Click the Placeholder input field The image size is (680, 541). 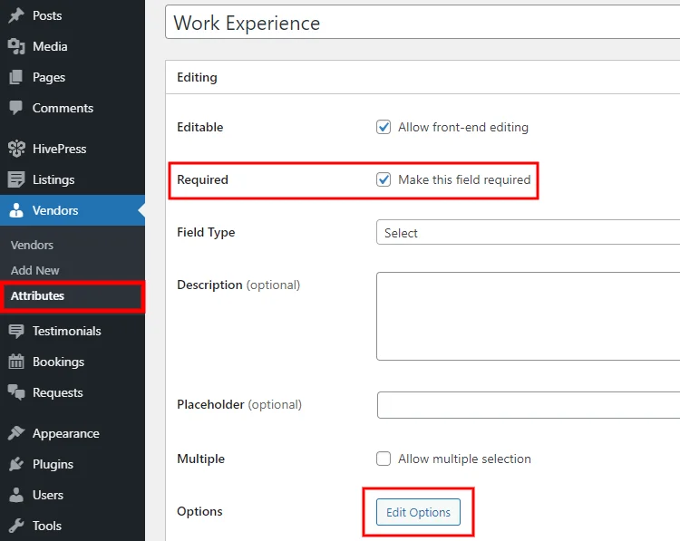[528, 405]
